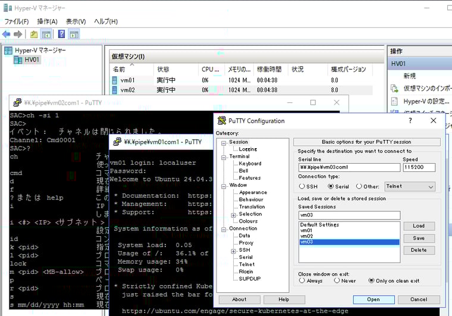This screenshot has height=316, width=452.
Task: Click the PuTTY icon in vm02com1 title bar
Action: pyautogui.click(x=17, y=102)
